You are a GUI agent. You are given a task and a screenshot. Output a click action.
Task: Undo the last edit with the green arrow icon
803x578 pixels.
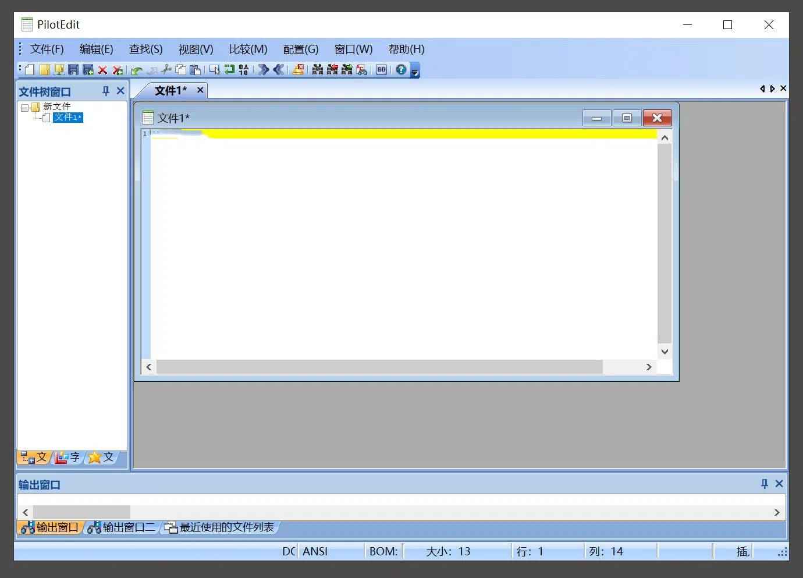[x=136, y=69]
